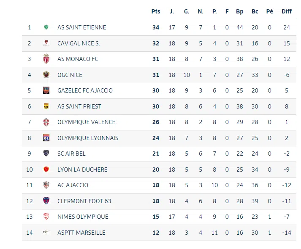Click the Lyon La Duchere logo
Image resolution: width=301 pixels, height=249 pixels.
[x=46, y=170]
